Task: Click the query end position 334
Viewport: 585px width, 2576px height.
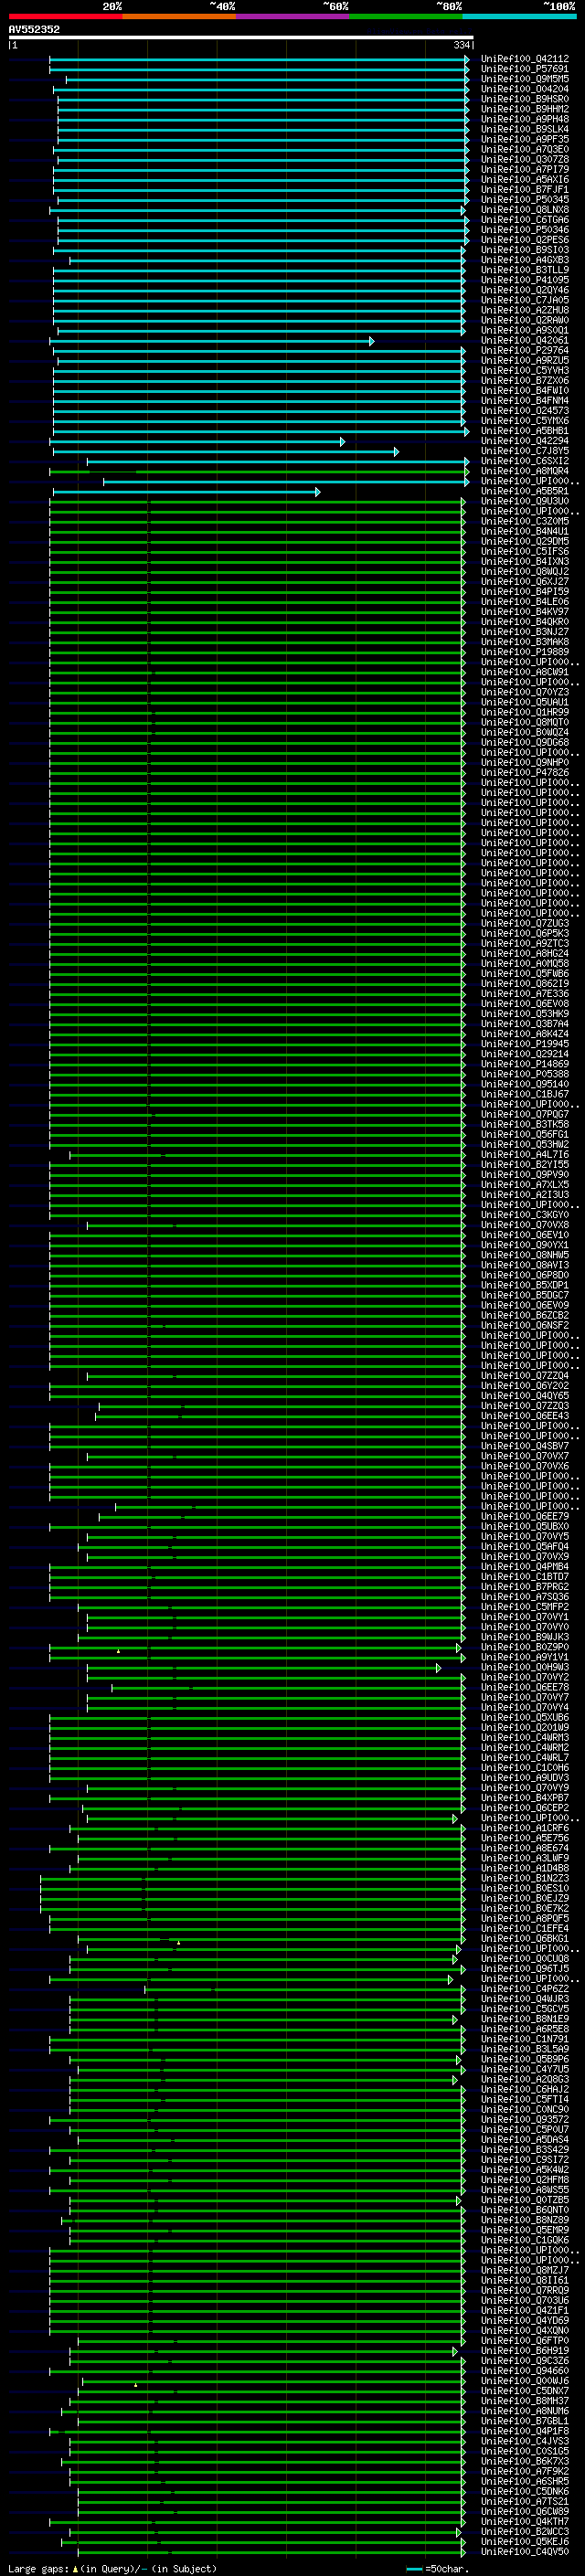Action: [461, 45]
